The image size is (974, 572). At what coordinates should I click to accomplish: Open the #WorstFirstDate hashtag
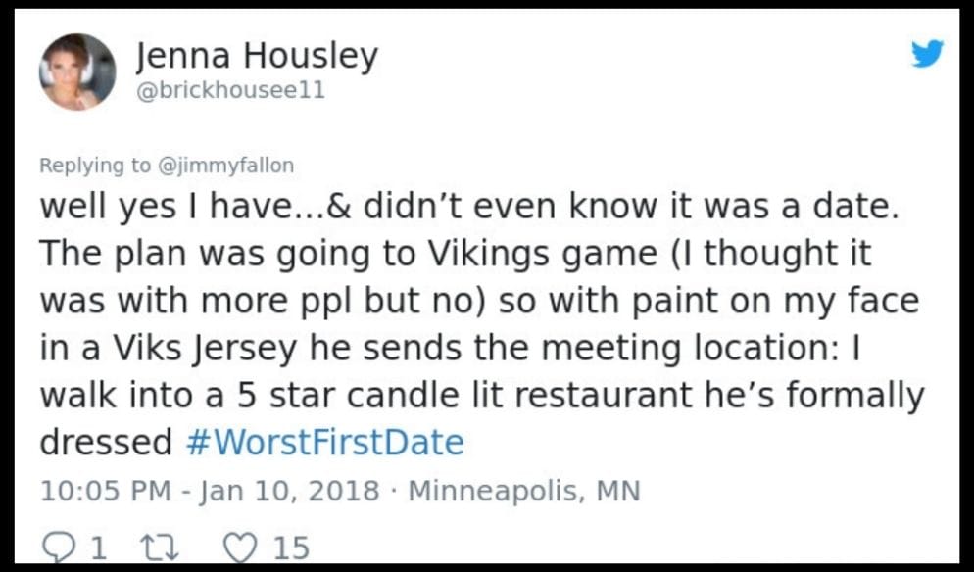tap(323, 443)
